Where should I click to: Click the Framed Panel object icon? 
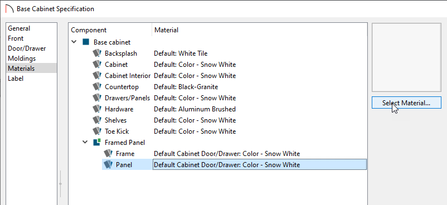[97, 142]
